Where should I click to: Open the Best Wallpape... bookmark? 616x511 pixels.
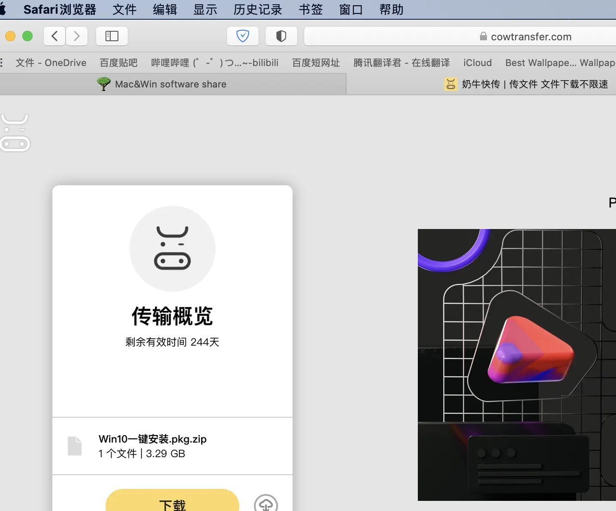coord(541,63)
